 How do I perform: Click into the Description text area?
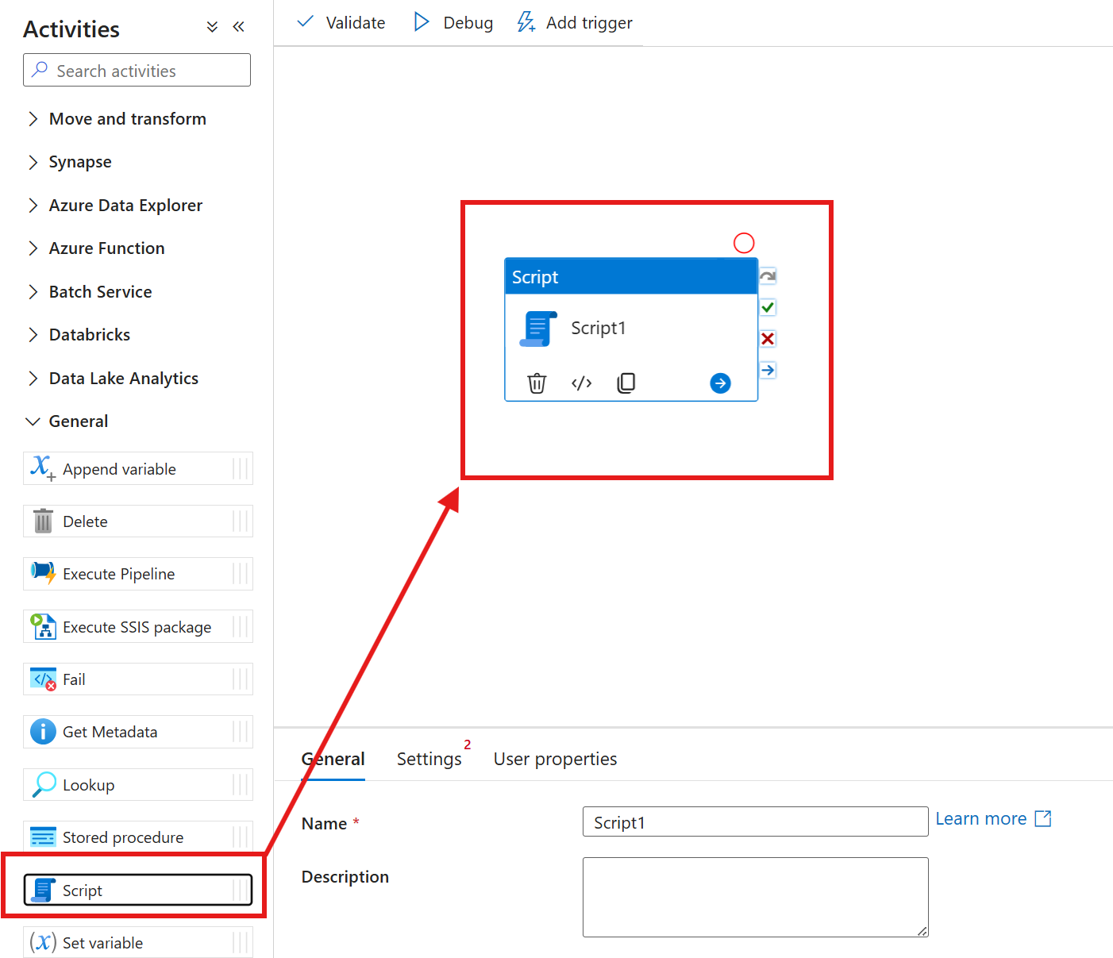pyautogui.click(x=755, y=897)
